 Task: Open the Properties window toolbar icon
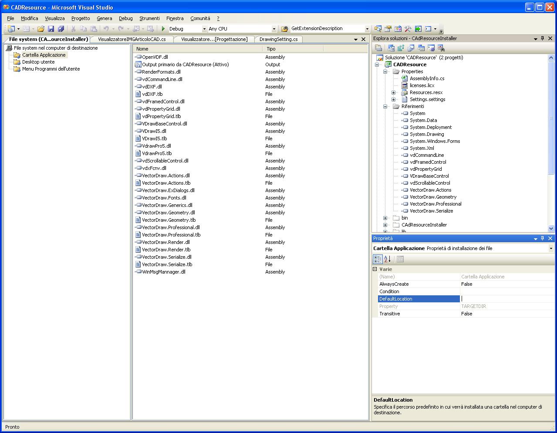click(x=388, y=29)
